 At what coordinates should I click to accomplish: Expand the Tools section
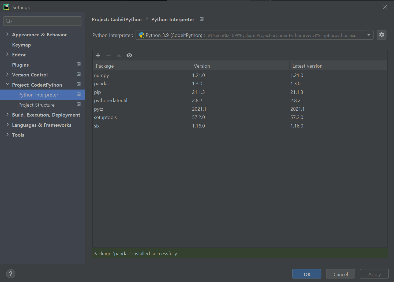7,134
